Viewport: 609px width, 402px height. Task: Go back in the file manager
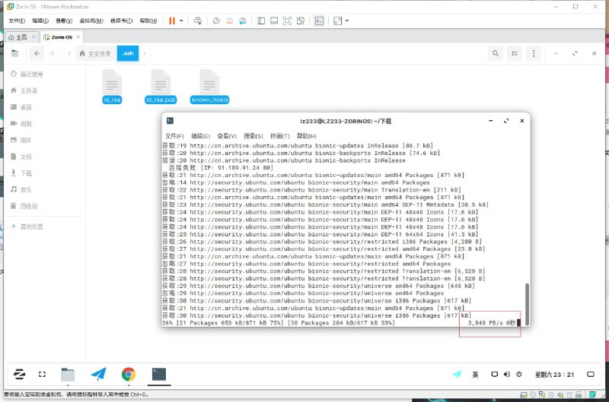(37, 53)
